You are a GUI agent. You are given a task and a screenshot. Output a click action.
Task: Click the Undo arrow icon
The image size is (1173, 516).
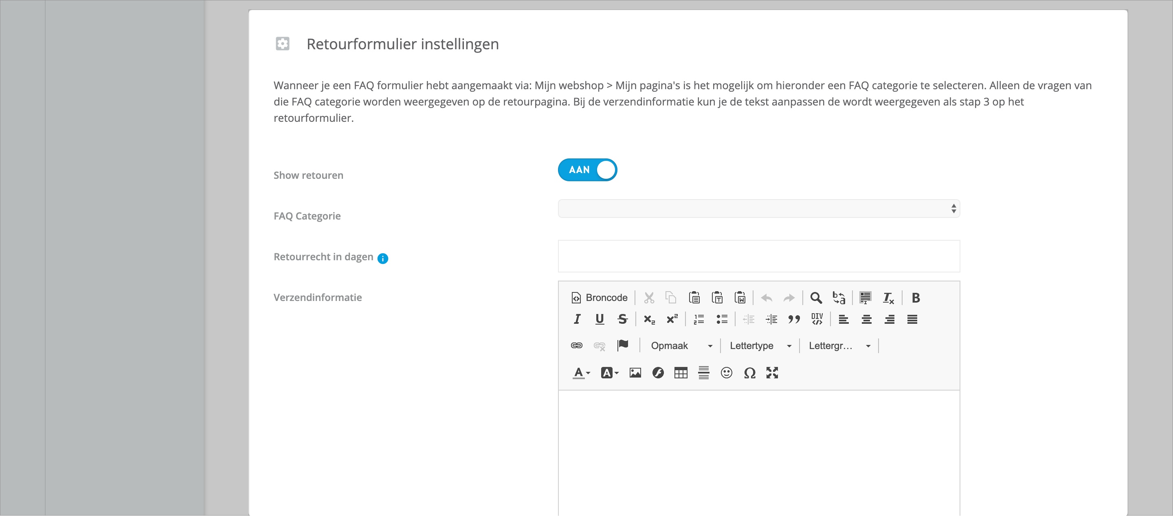pyautogui.click(x=767, y=298)
